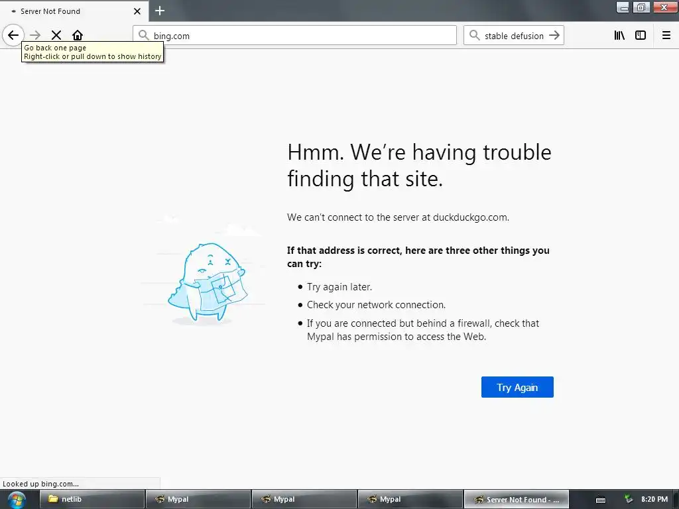
Task: Stop loading the page with X button
Action: (56, 35)
